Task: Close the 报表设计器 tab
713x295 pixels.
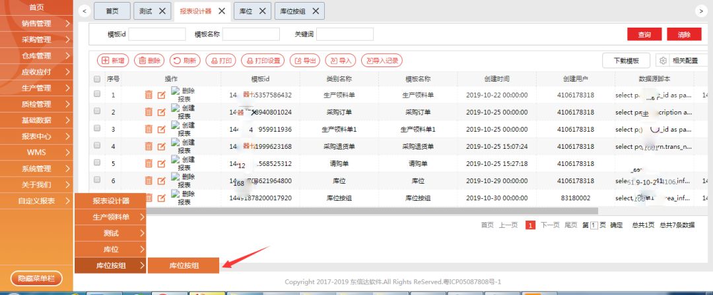Action: pyautogui.click(x=221, y=11)
